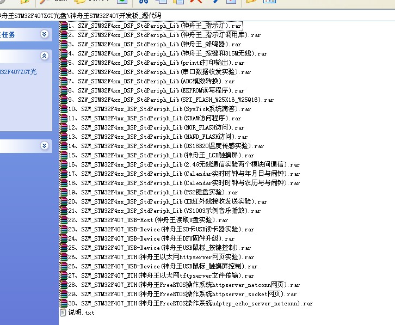395x325 pixels.
Task: Expand the 任务 sidebar panel chevron
Action: click(x=44, y=34)
